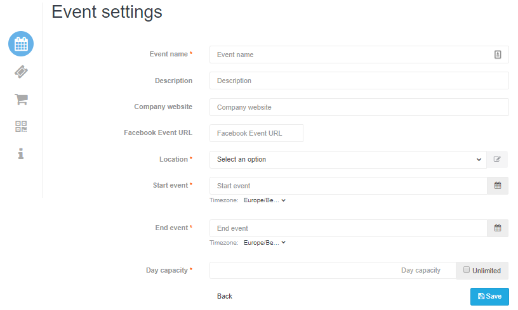This screenshot has width=518, height=310.
Task: Open the End event calendar picker
Action: pos(498,228)
